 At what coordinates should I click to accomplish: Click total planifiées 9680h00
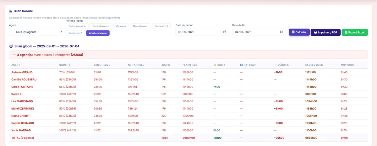[188, 138]
